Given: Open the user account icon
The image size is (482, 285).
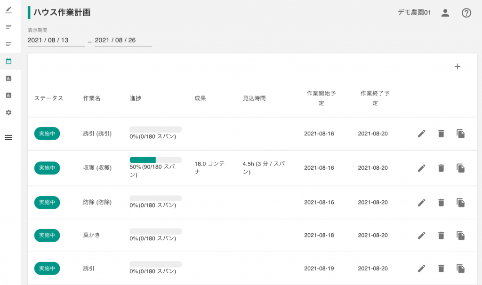Looking at the screenshot, I should tap(445, 13).
